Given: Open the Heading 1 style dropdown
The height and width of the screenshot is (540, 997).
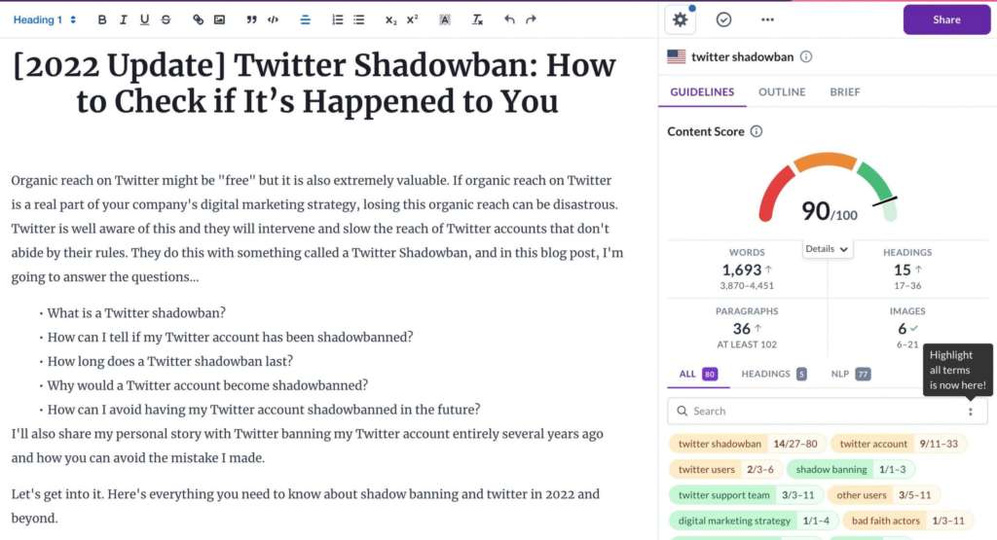Looking at the screenshot, I should coord(45,19).
